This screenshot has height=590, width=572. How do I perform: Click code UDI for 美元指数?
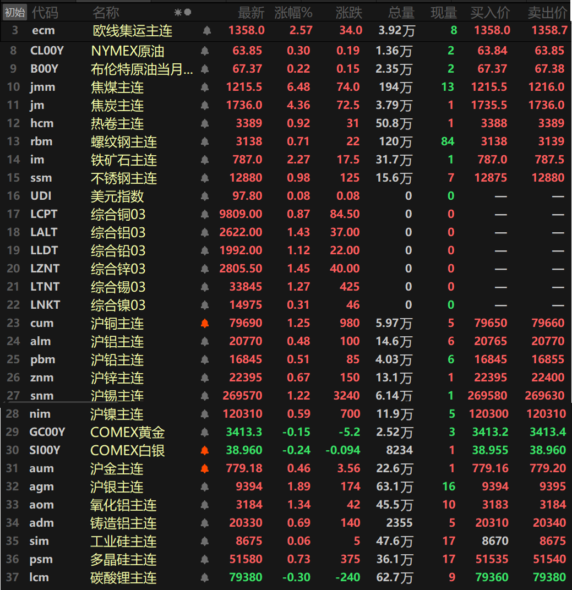click(41, 196)
